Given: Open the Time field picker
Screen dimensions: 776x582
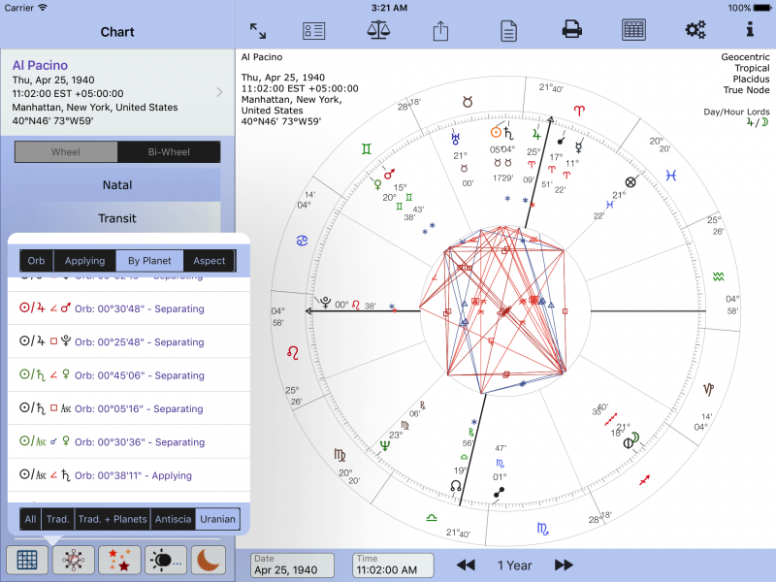Looking at the screenshot, I should (392, 566).
